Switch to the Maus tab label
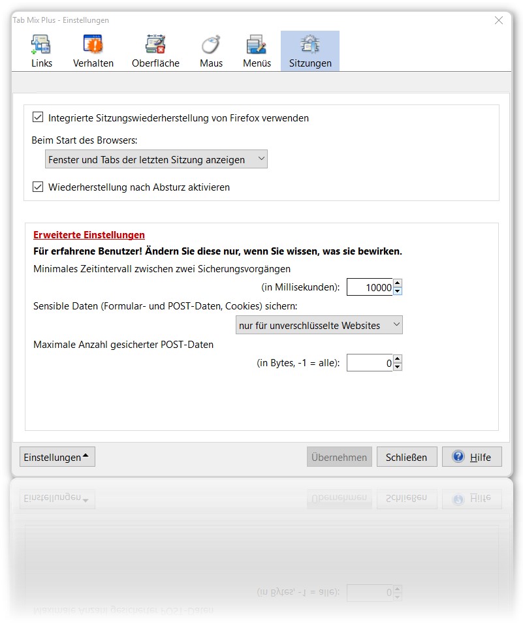Image resolution: width=523 pixels, height=628 pixels. [x=211, y=63]
